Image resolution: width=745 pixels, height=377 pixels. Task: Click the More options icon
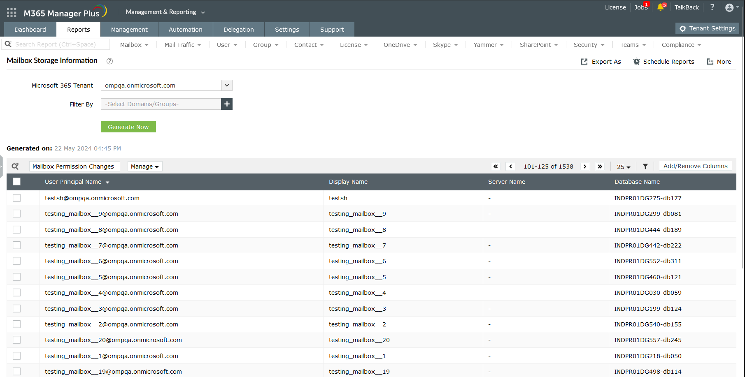[x=710, y=62]
